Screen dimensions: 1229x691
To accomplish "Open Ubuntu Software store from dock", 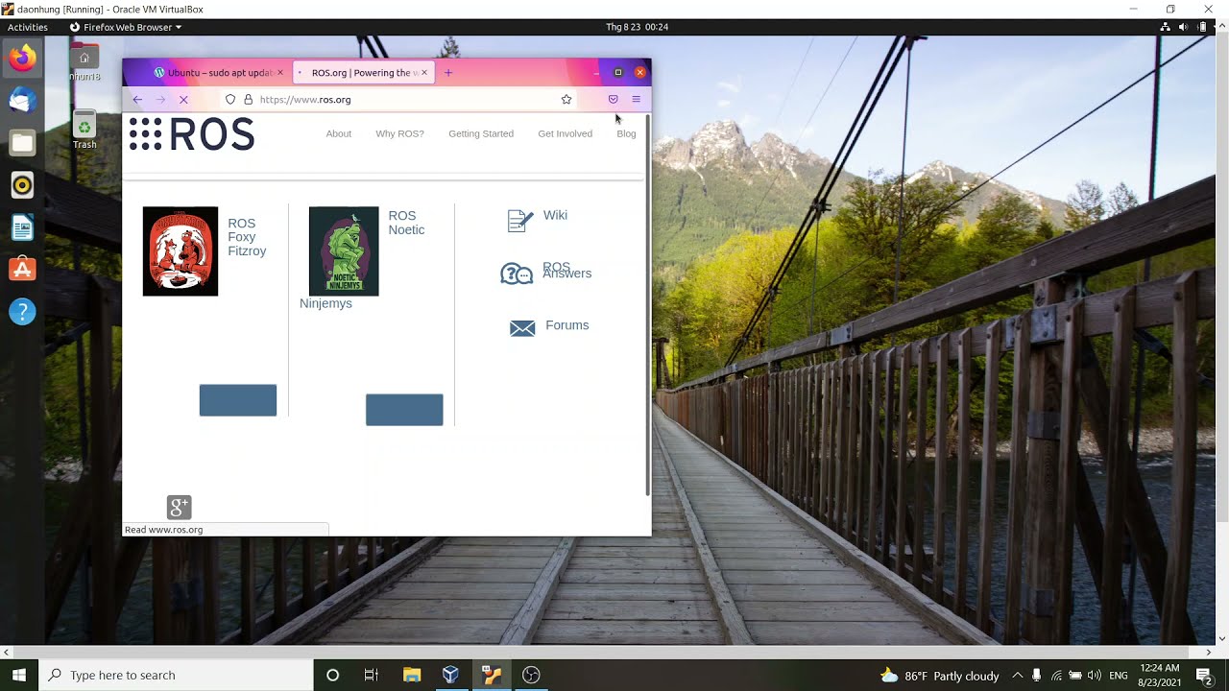I will (22, 270).
